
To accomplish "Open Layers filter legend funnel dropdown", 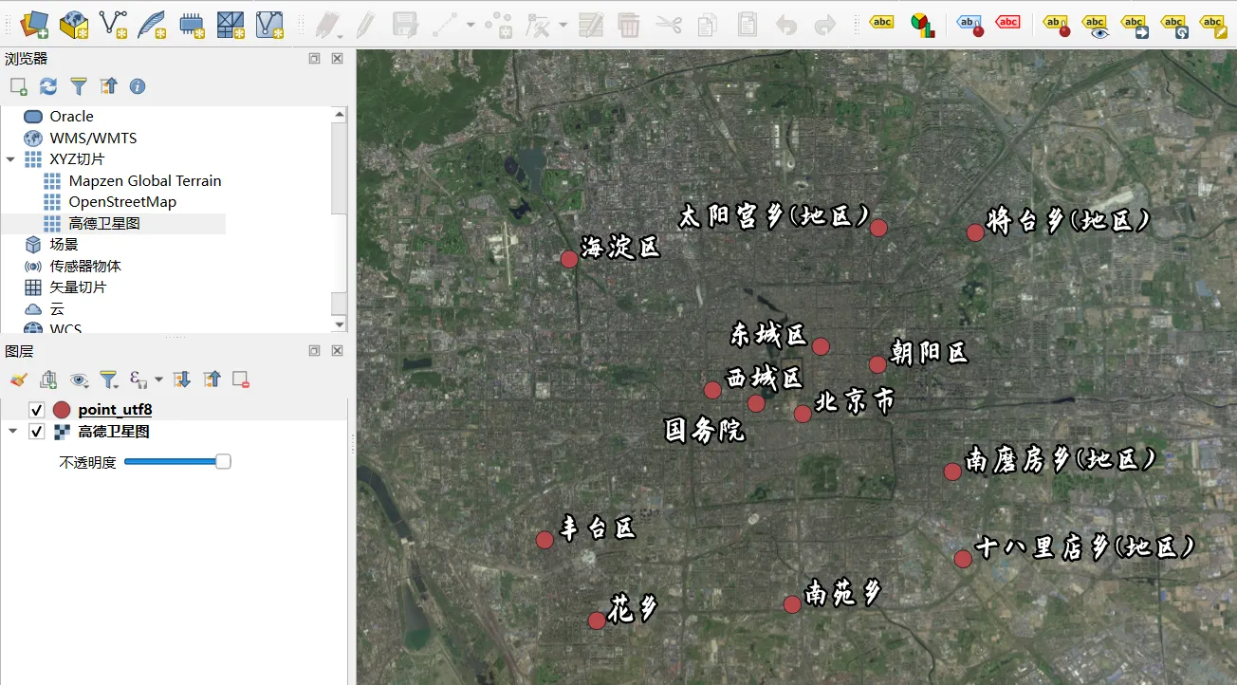I will tap(110, 380).
